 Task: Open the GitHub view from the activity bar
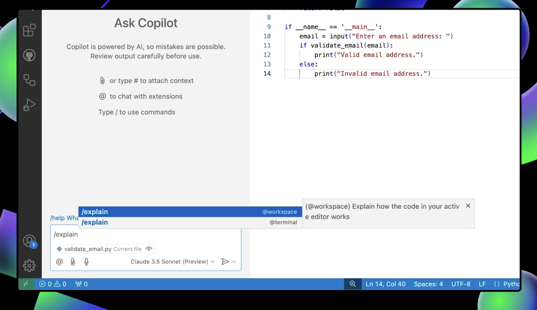click(29, 55)
